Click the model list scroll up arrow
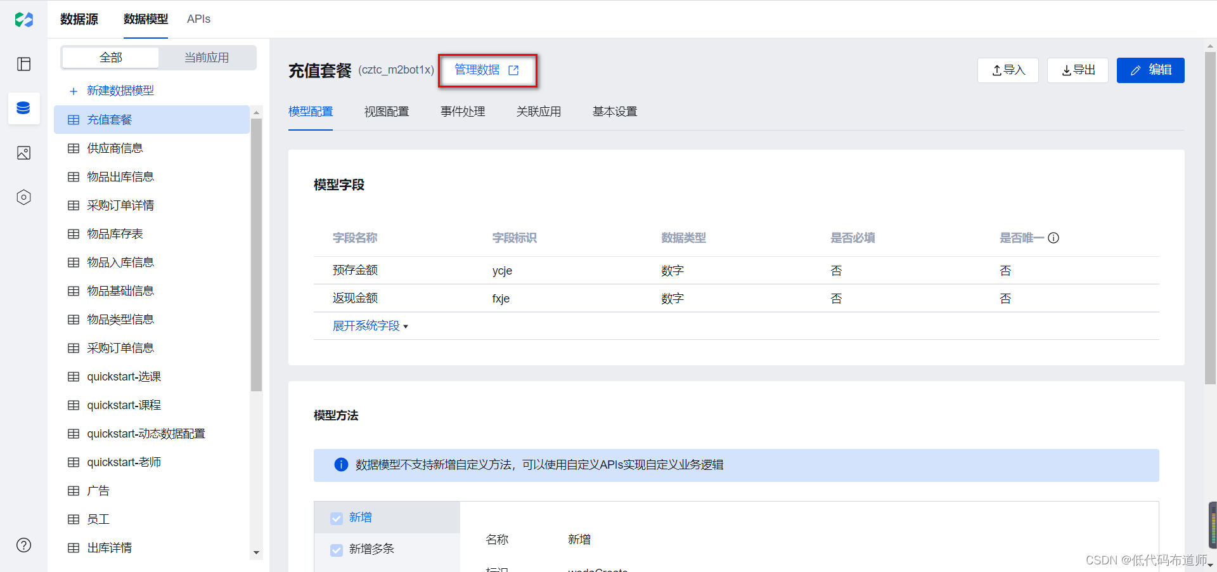1217x572 pixels. (256, 112)
